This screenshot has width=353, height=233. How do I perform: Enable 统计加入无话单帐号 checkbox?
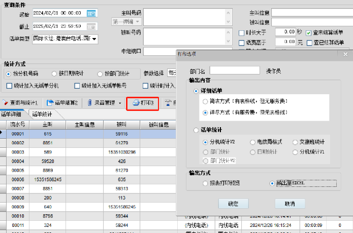[x=77, y=86]
